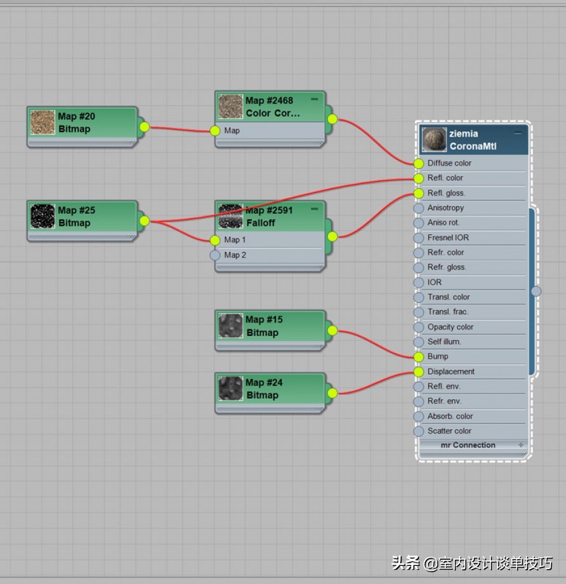
Task: Click Falloff Map 2 input socket
Action: click(215, 255)
